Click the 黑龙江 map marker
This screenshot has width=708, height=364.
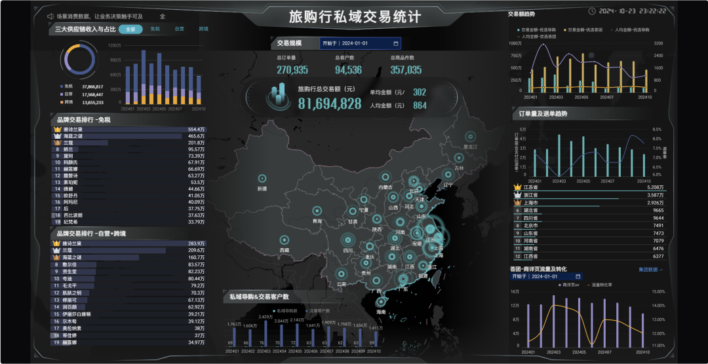471,137
